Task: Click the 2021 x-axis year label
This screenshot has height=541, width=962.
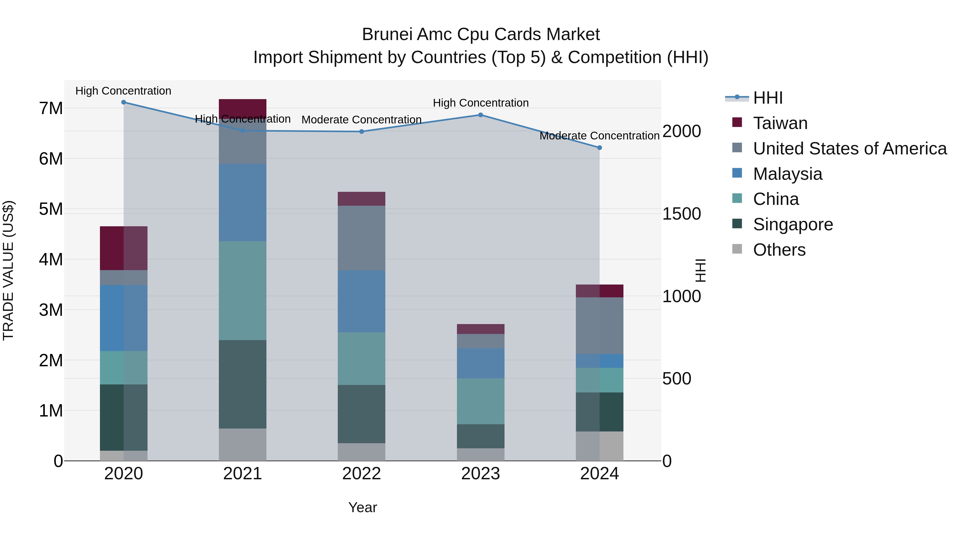Action: 243,474
